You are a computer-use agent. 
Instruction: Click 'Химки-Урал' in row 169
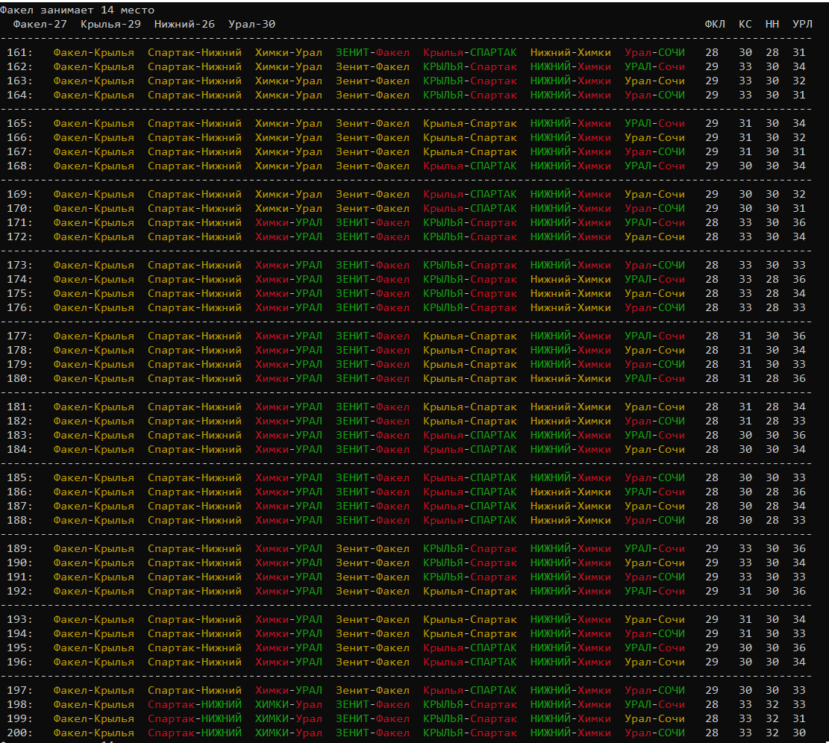(289, 195)
